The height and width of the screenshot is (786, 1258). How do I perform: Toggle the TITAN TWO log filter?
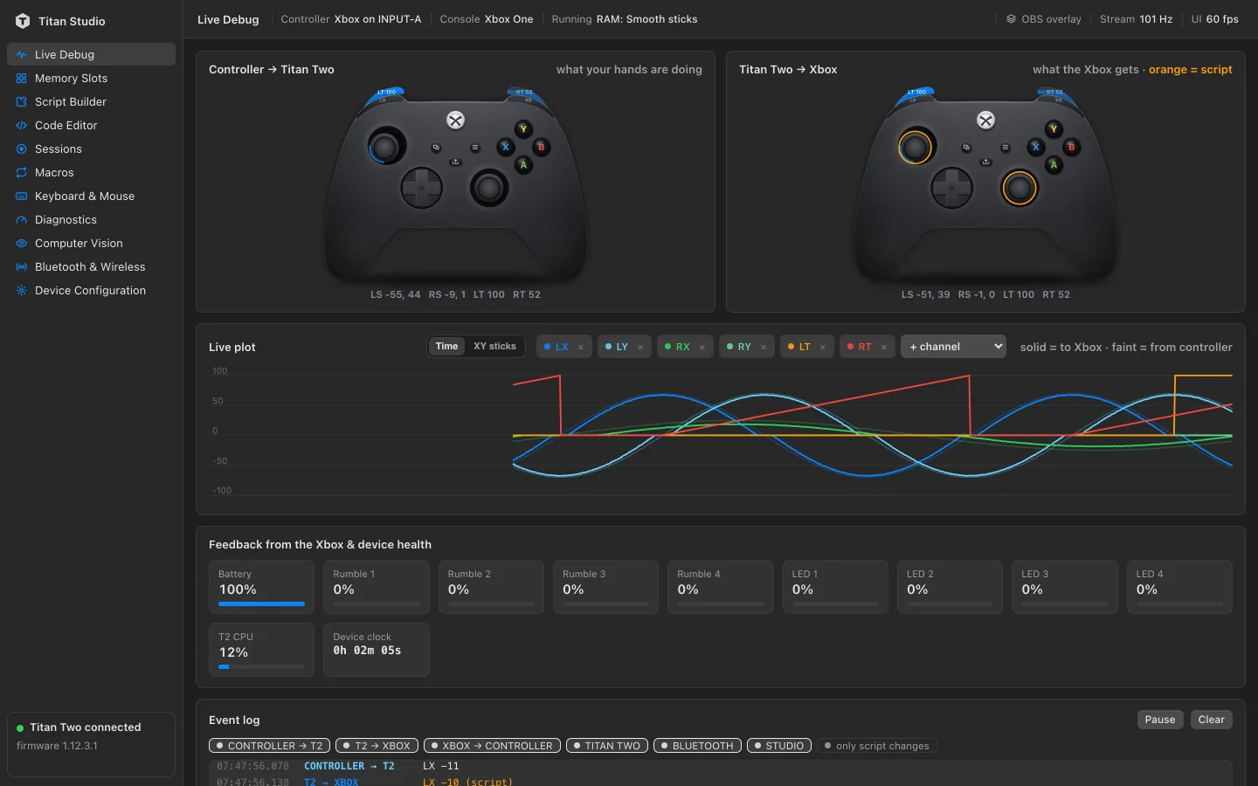coord(607,746)
